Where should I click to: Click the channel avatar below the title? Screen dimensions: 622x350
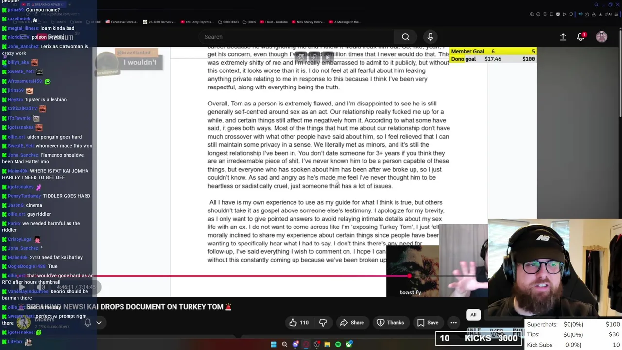tap(23, 322)
